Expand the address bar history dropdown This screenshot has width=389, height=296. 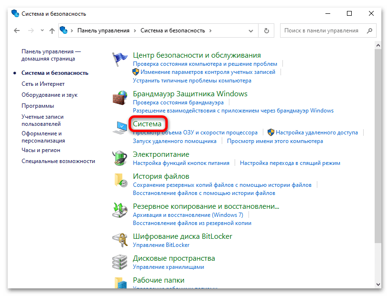[x=251, y=31]
